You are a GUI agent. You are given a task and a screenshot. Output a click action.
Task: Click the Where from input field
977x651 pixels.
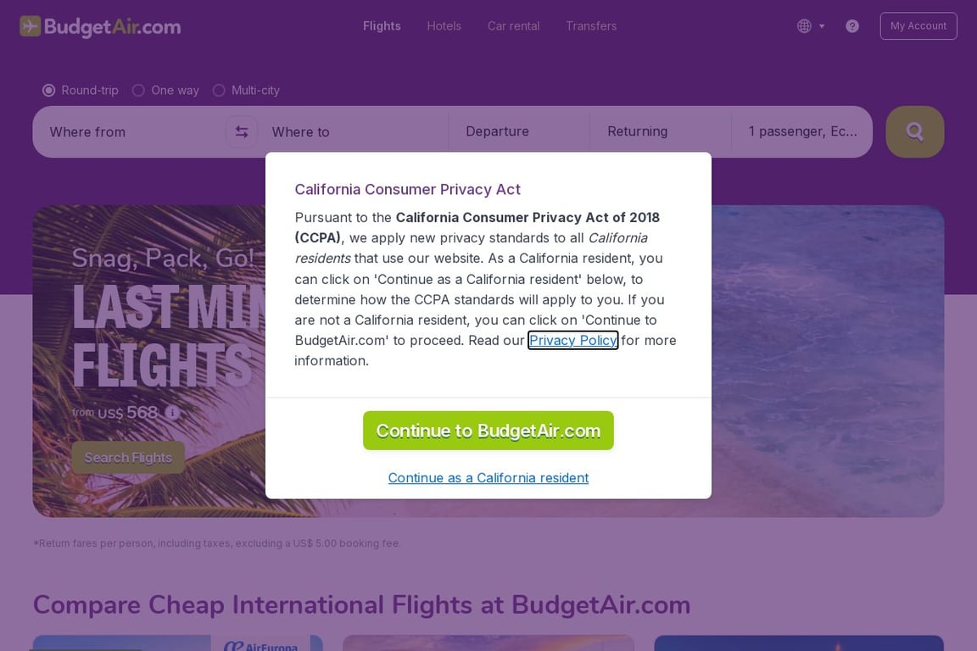point(127,131)
